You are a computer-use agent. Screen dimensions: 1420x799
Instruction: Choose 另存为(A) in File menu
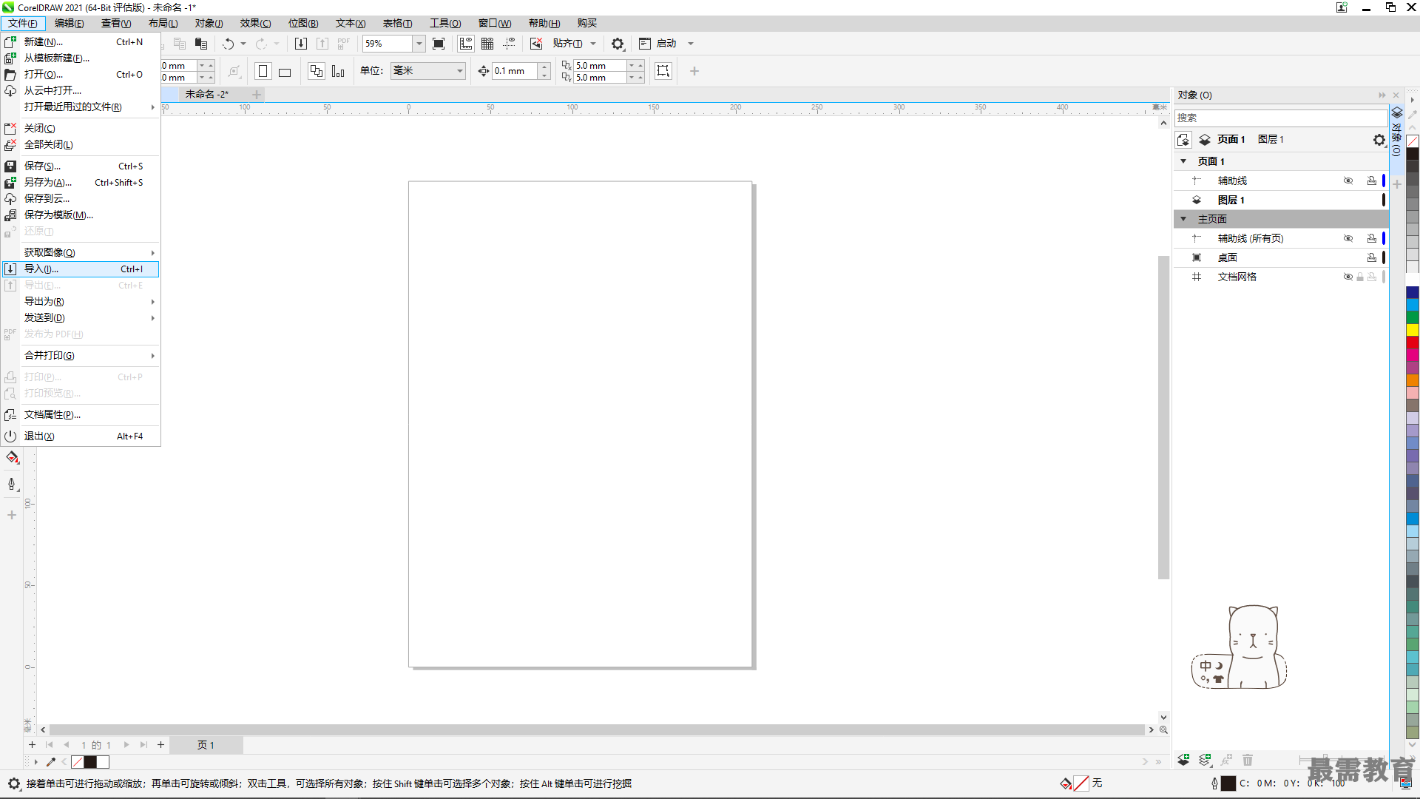80,183
